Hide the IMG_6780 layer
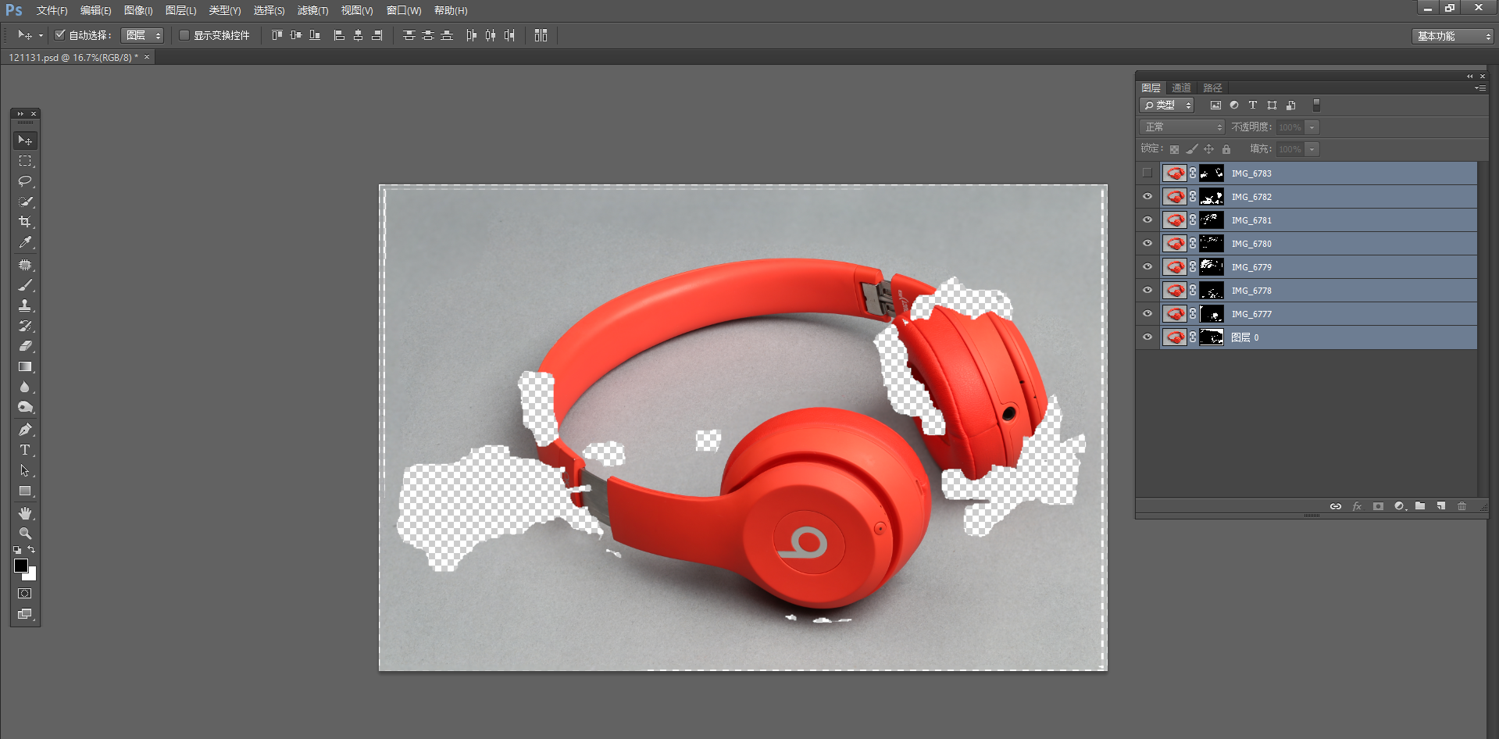Screen dimensions: 1499x739 pyautogui.click(x=1147, y=244)
